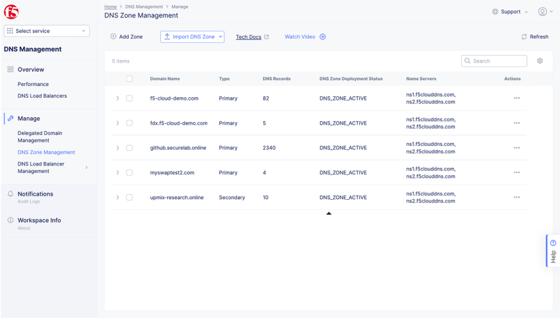Click the upmix-research.online domain name
The height and width of the screenshot is (318, 560).
177,197
